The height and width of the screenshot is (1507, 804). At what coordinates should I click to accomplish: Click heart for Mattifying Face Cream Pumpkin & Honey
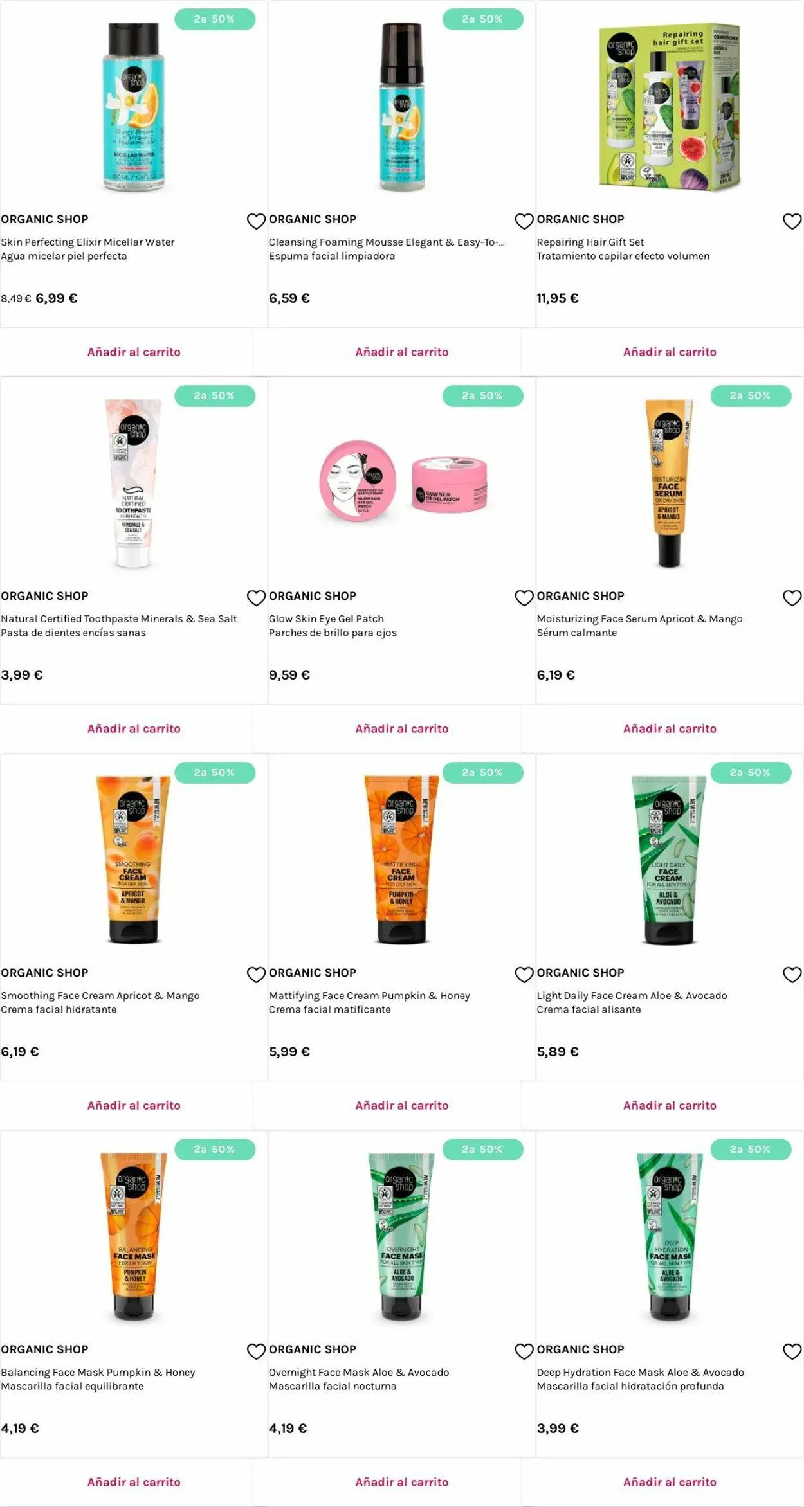tap(524, 975)
